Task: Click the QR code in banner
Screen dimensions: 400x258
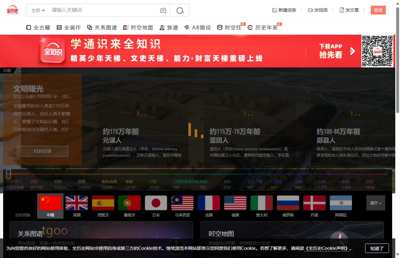Action: [377, 51]
